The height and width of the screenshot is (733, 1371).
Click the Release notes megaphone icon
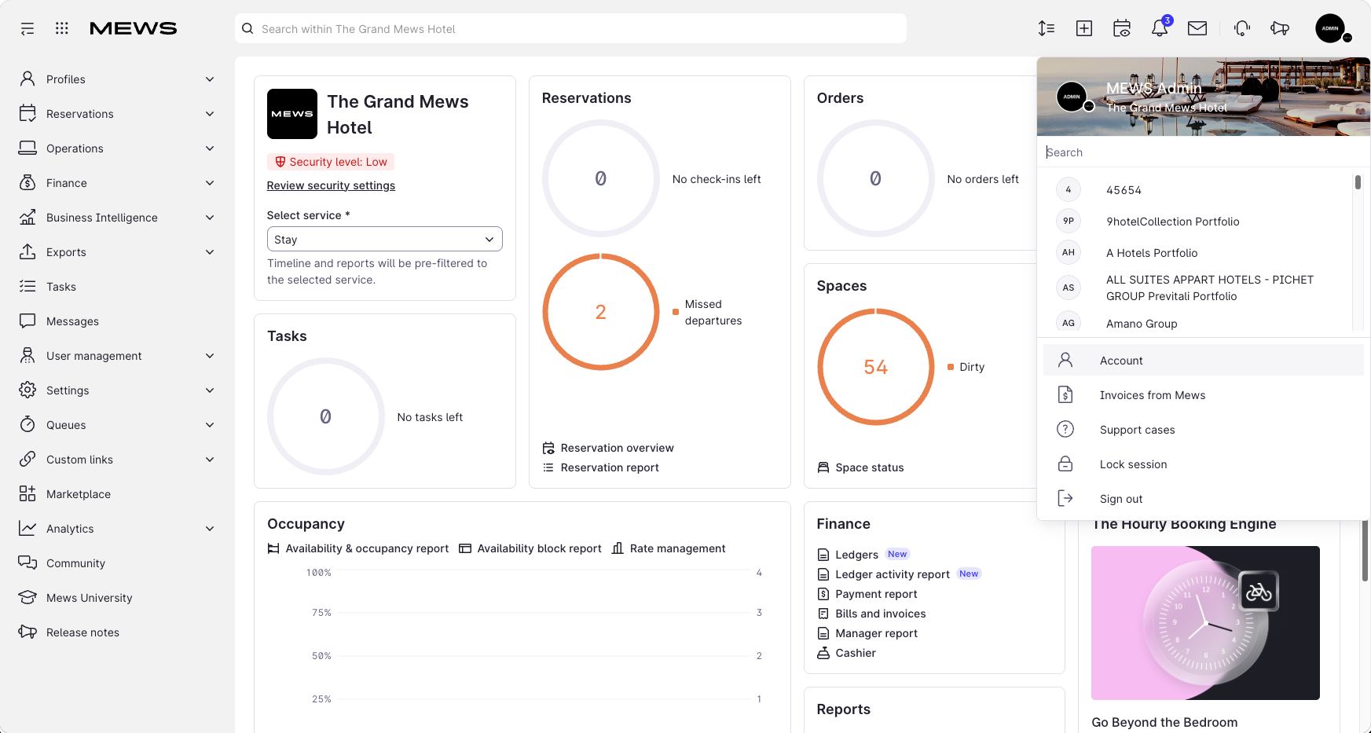(x=27, y=632)
